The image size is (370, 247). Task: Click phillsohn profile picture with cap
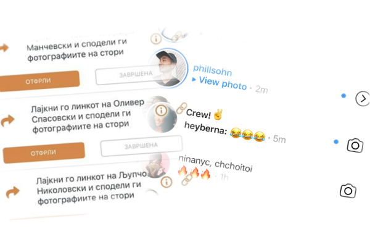coord(168,68)
